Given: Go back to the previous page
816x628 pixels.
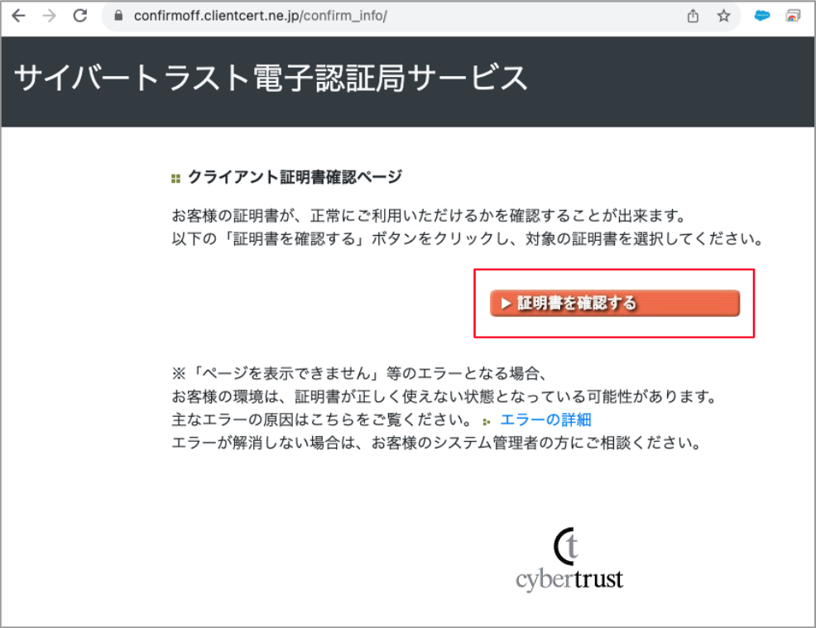Looking at the screenshot, I should [18, 16].
